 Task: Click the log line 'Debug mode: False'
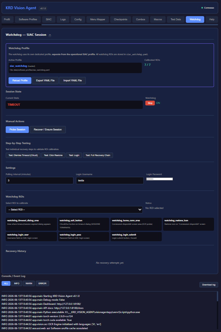click(33, 300)
